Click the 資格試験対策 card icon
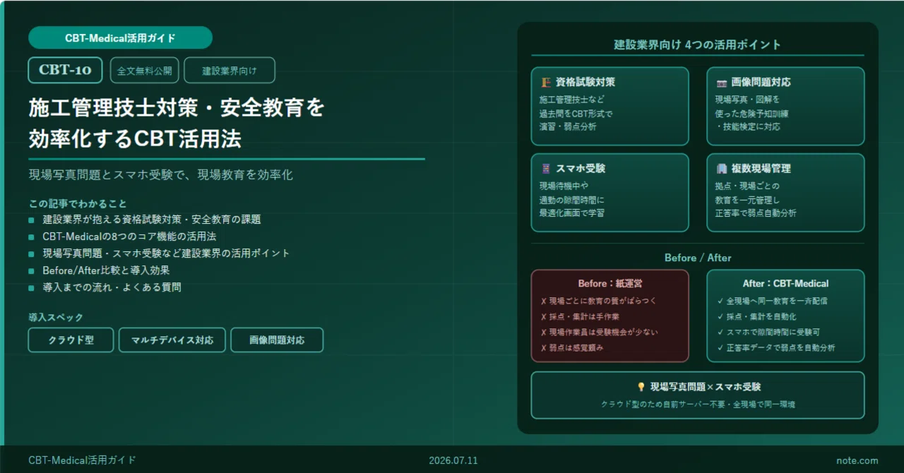This screenshot has width=904, height=473. (x=545, y=83)
